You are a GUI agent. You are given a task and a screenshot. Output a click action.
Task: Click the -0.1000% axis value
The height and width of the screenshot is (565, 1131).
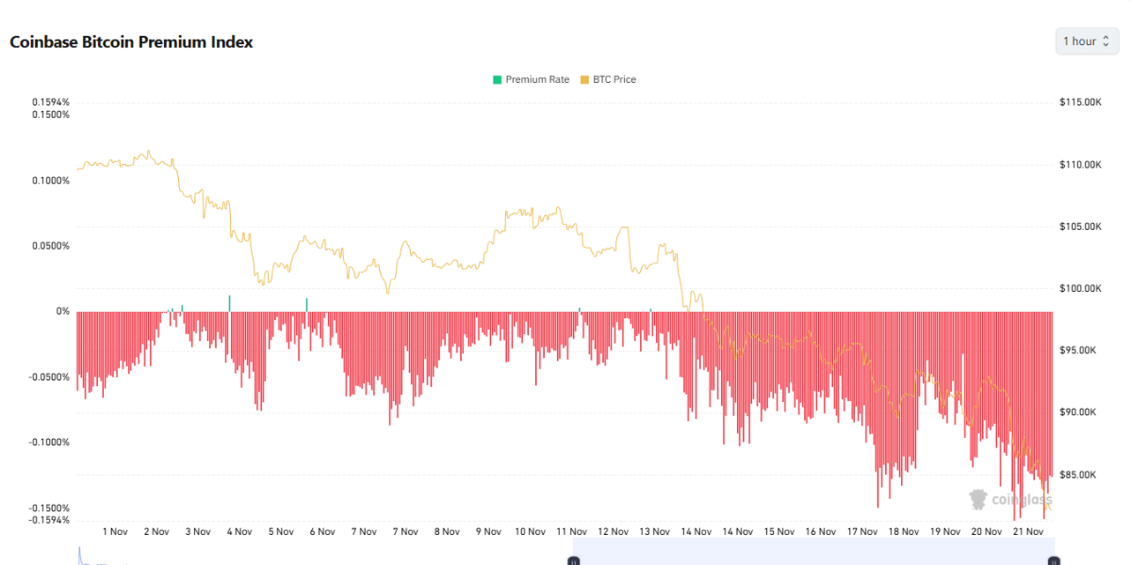click(x=49, y=442)
